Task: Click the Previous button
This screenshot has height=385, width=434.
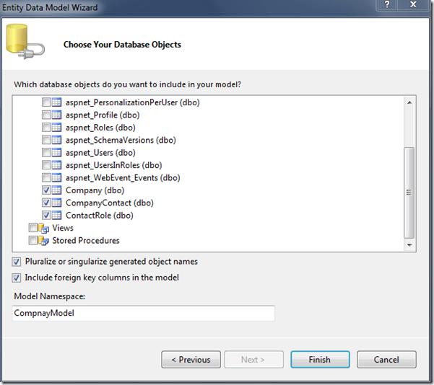Action: (191, 360)
